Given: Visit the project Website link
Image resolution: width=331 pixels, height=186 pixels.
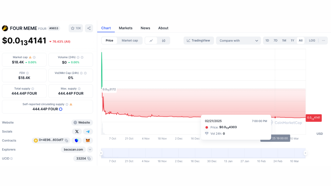Looking at the screenshot, I should coord(82,123).
